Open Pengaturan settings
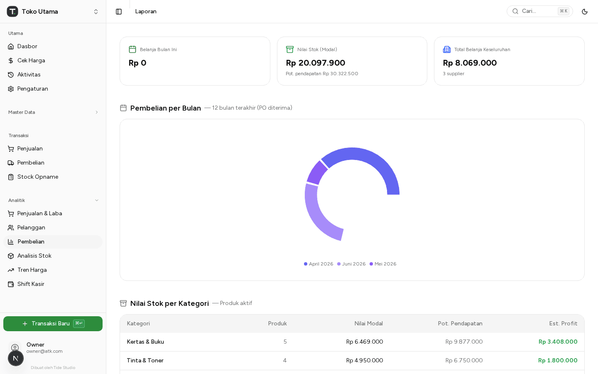 coord(53,89)
